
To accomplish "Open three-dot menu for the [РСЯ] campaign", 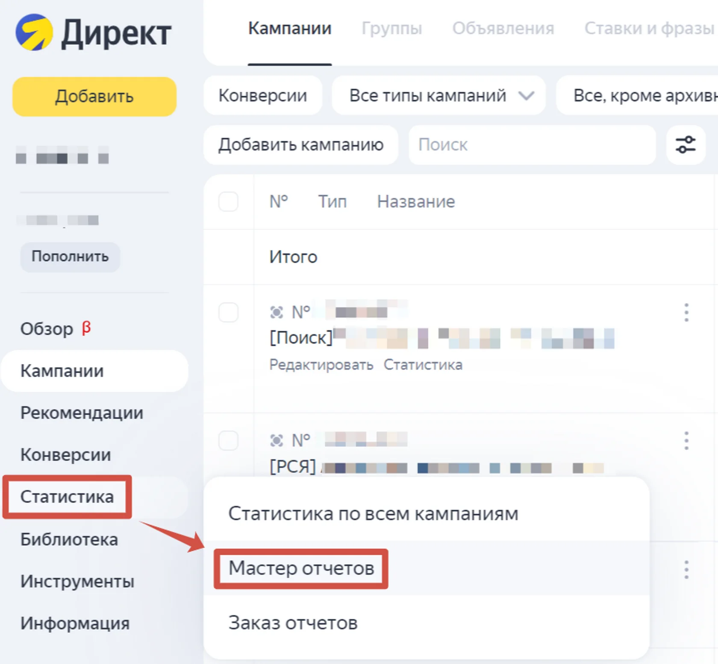I will click(686, 441).
